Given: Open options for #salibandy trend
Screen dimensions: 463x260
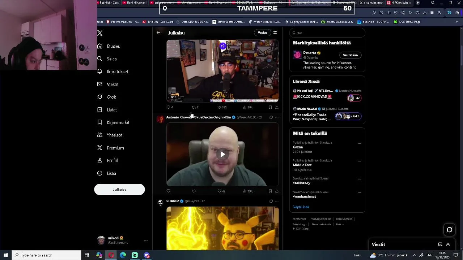Looking at the screenshot, I should (x=359, y=179).
